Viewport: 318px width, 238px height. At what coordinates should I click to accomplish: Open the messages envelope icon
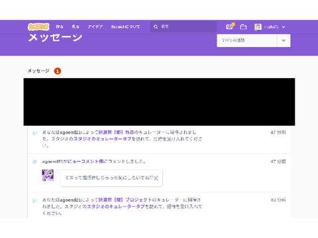pos(230,26)
